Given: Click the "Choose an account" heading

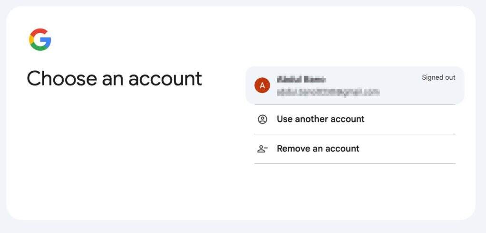Looking at the screenshot, I should click(114, 78).
